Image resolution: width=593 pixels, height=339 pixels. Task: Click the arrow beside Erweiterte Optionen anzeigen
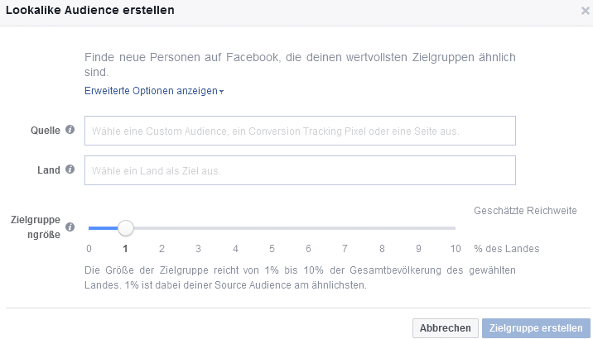click(x=222, y=92)
